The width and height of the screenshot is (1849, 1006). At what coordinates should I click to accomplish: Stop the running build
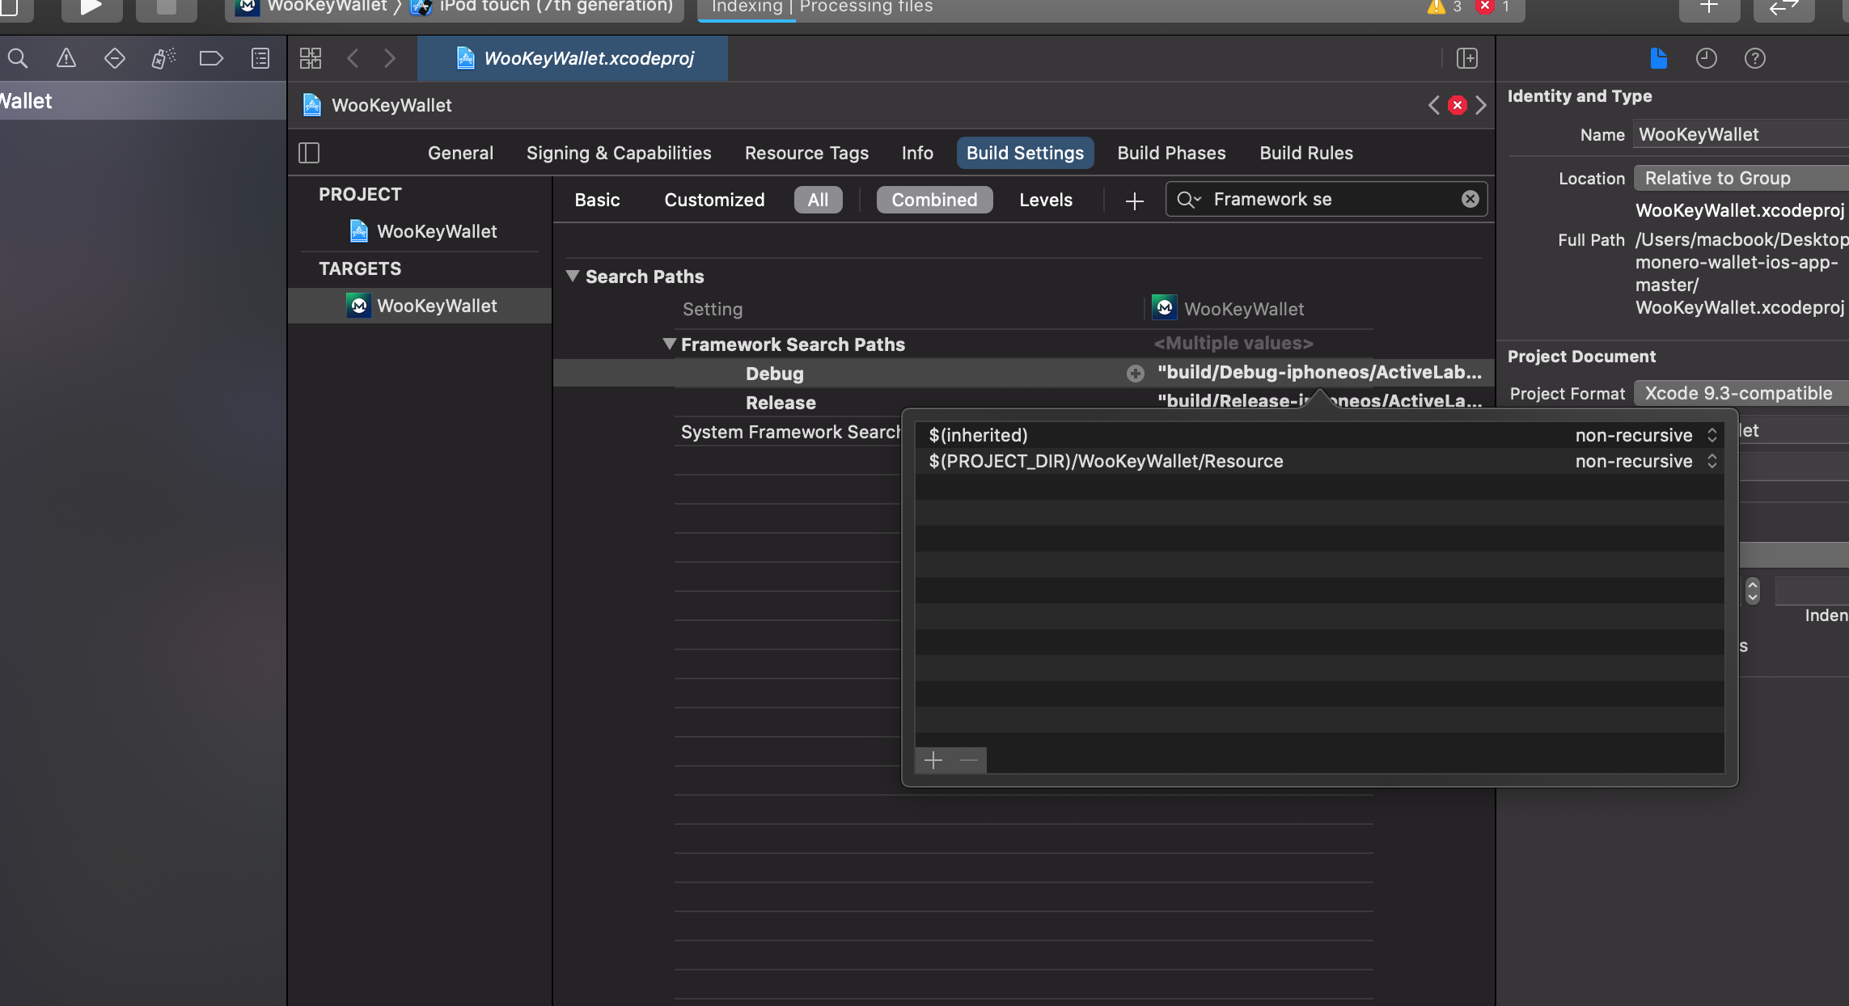(166, 7)
